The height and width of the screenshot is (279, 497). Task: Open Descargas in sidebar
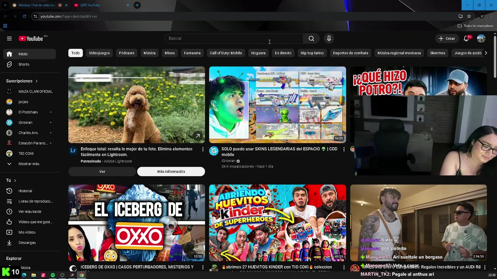pos(30,243)
